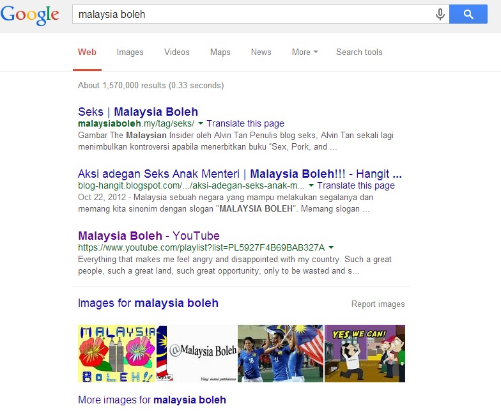The image size is (501, 413).
Task: Open the Seks | Malaysia Boleh result
Action: coord(138,112)
